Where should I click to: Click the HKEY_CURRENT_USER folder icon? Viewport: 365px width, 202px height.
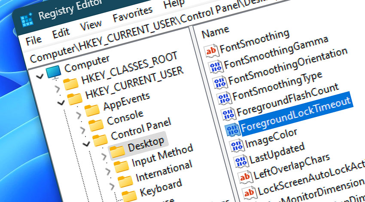75,98
